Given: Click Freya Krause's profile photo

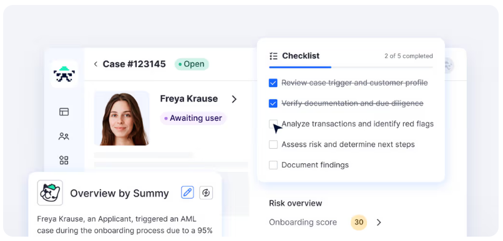Looking at the screenshot, I should (122, 118).
